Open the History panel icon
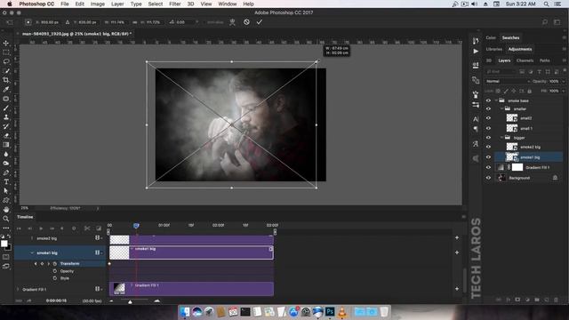Image resolution: width=569 pixels, height=320 pixels. pyautogui.click(x=476, y=41)
